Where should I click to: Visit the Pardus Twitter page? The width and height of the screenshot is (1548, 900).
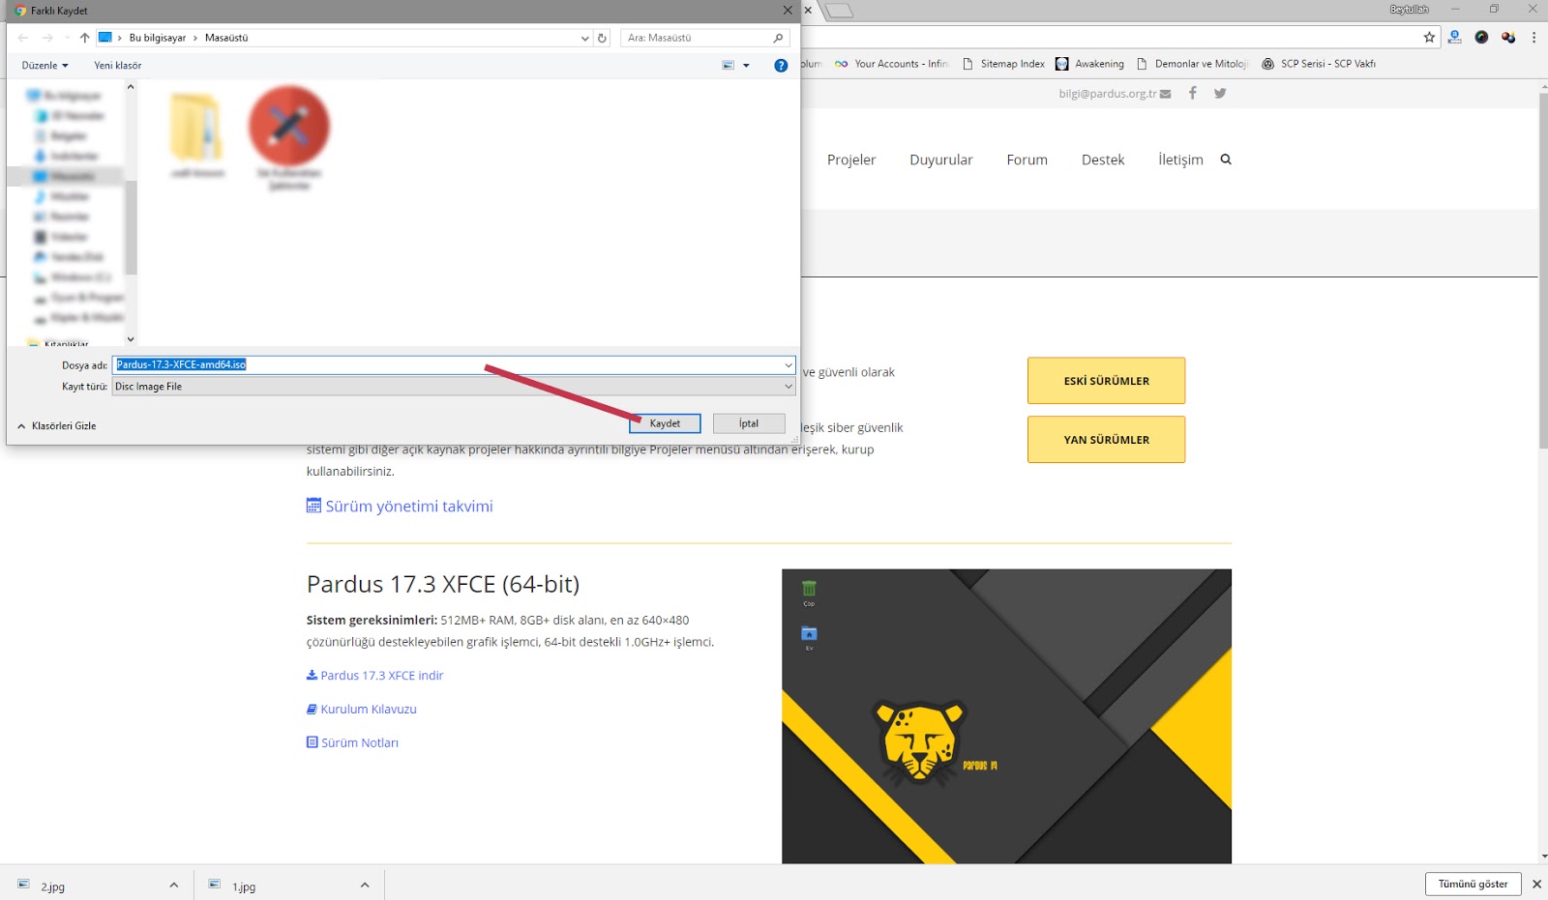click(1220, 94)
